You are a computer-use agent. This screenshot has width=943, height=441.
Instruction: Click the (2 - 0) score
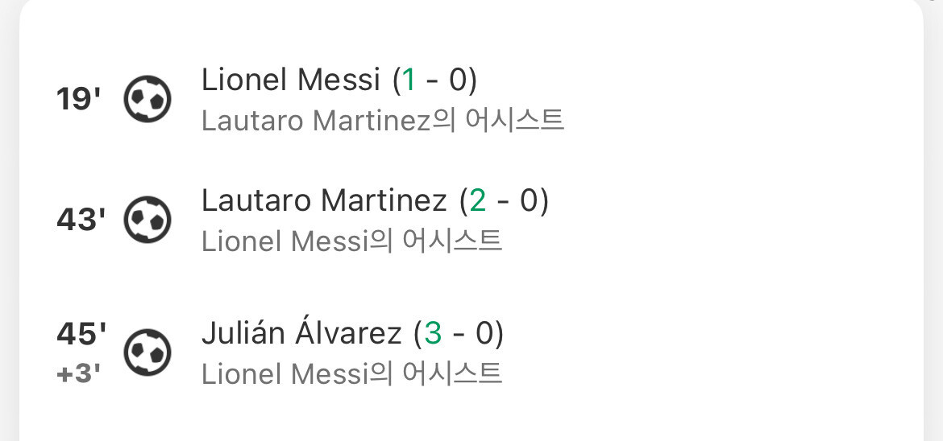pos(504,200)
